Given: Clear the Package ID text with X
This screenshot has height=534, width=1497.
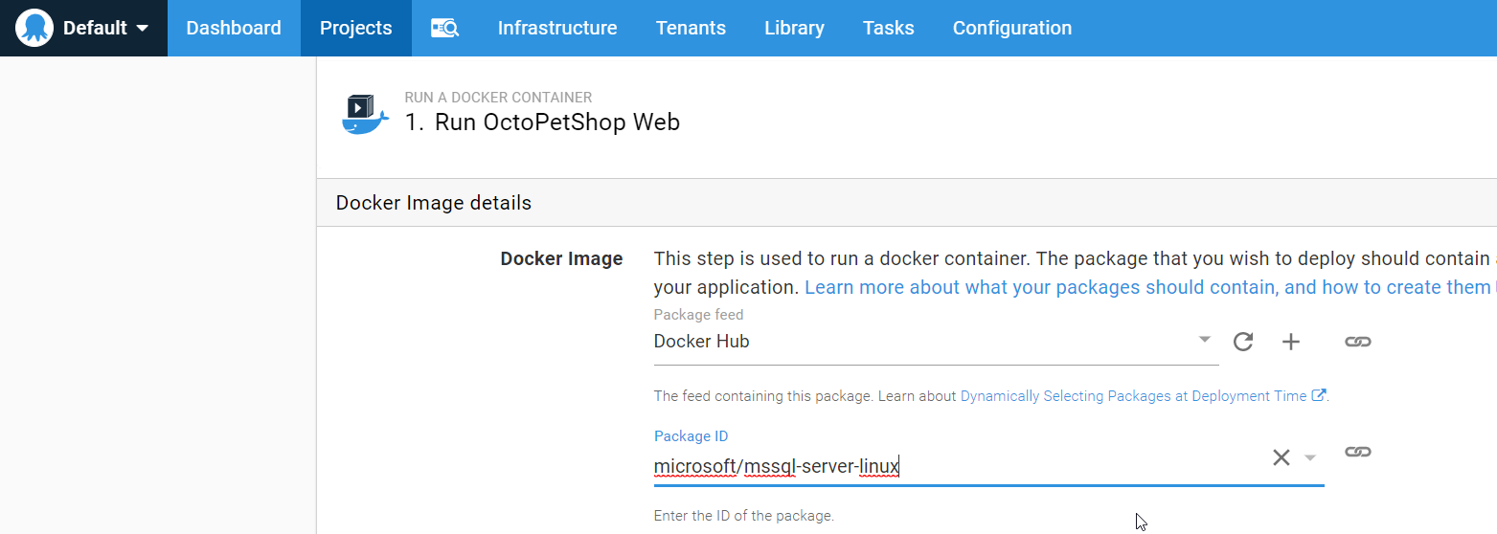Looking at the screenshot, I should [1281, 457].
